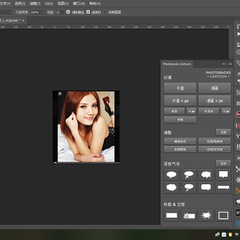
Task: Insert the square-cornered rectangular speech bubble
Action: 223,175
